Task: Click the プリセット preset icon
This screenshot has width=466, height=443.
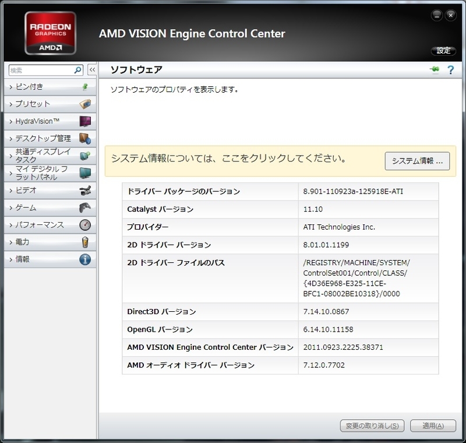Action: (85, 104)
